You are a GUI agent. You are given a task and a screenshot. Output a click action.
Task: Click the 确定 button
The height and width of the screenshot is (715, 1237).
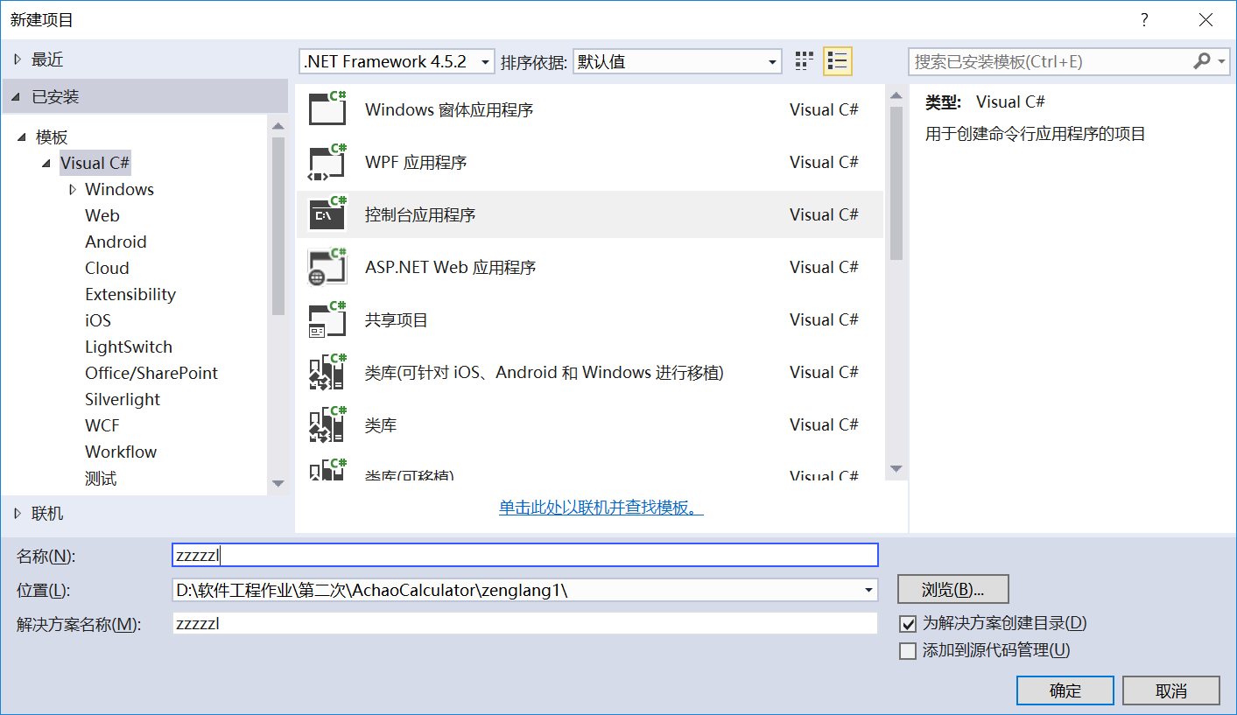click(x=1065, y=690)
